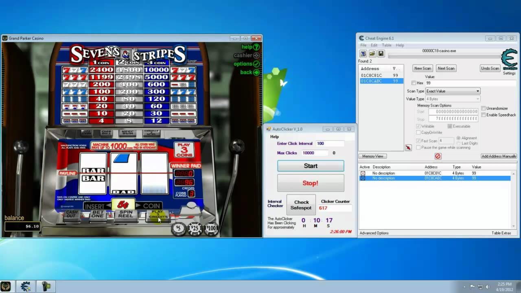This screenshot has height=293, width=521.
Task: Click the red arrow add-to-list icon
Action: (408, 147)
